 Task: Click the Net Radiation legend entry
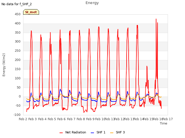(x=73, y=132)
